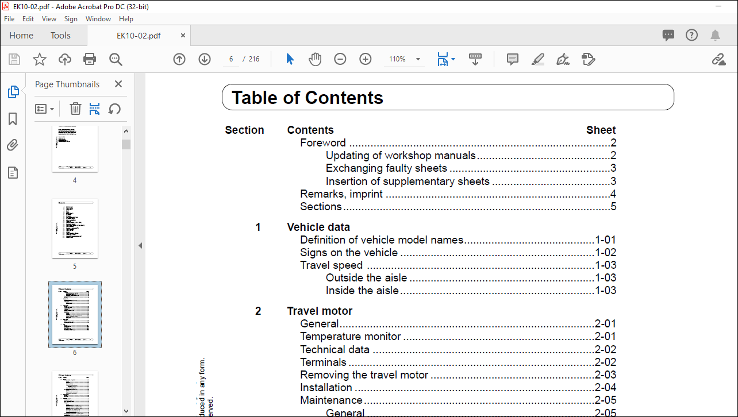Image resolution: width=738 pixels, height=417 pixels.
Task: Add a sticky note comment
Action: coord(513,59)
